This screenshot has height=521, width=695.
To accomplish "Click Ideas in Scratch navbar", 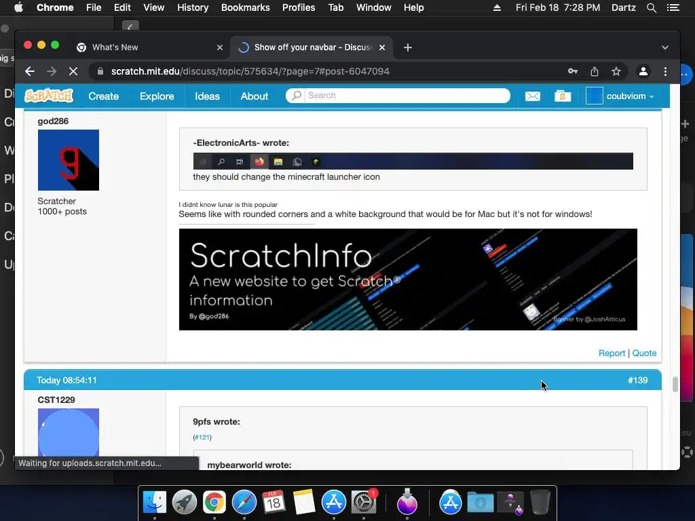I will pos(207,96).
